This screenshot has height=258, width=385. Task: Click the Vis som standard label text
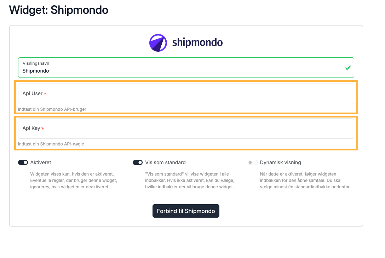[x=165, y=162]
